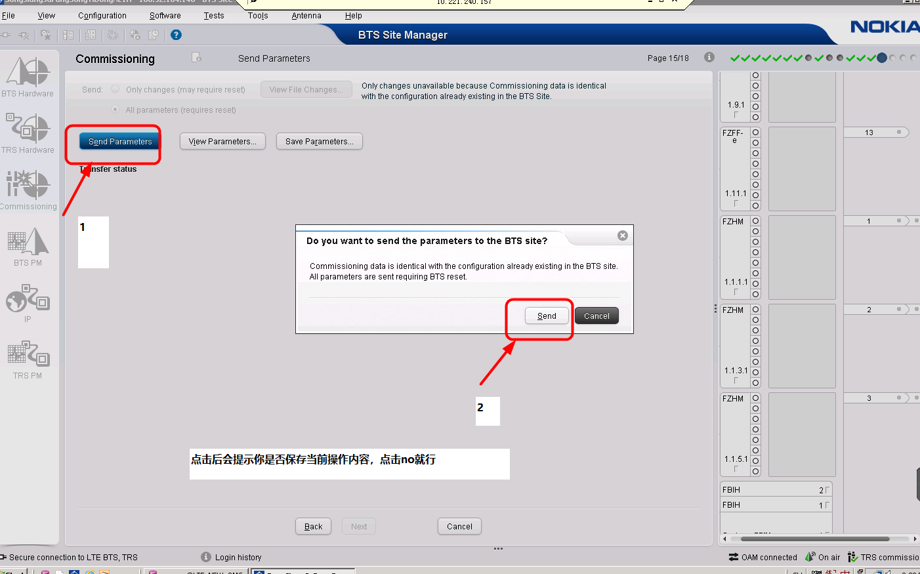Select the Only changes radio option
Screen dimensions: 920x574
tap(115, 89)
